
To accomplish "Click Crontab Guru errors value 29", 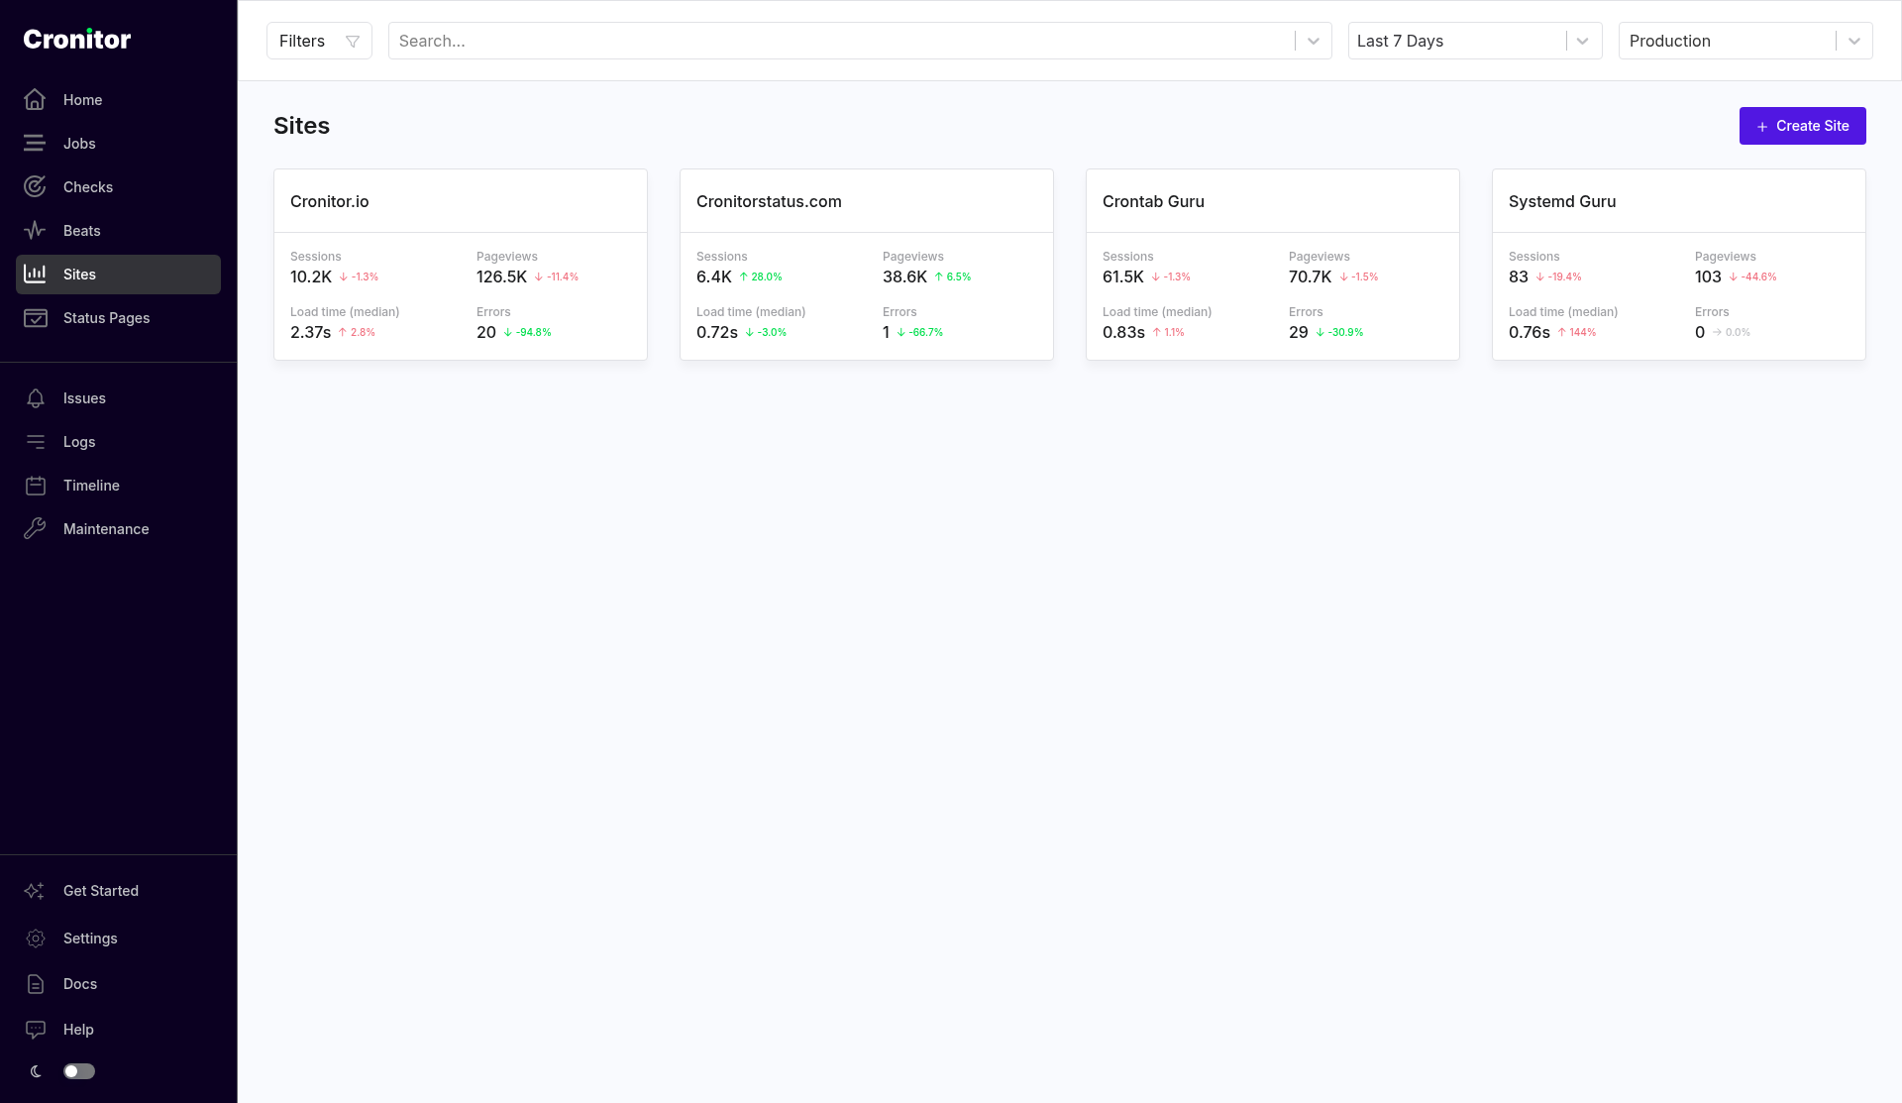I will 1299,332.
